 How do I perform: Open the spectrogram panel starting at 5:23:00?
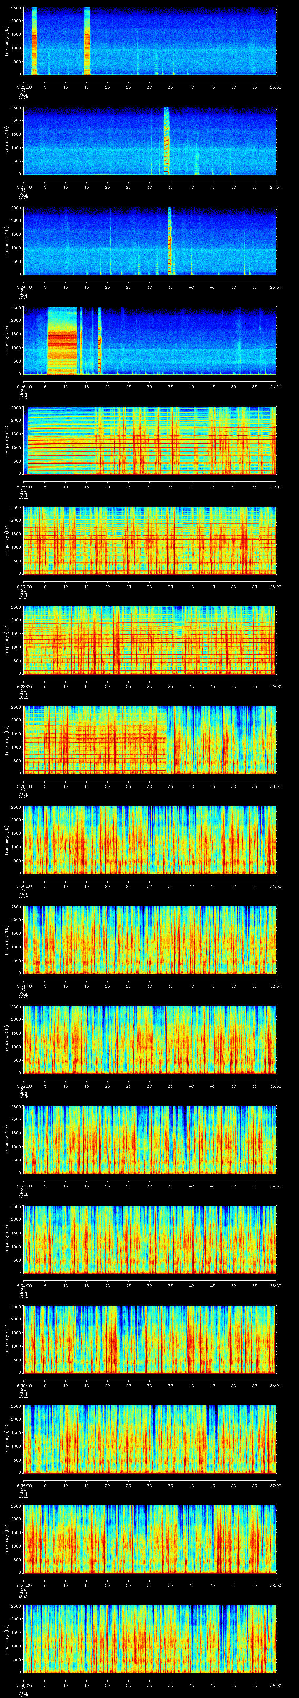[150, 140]
